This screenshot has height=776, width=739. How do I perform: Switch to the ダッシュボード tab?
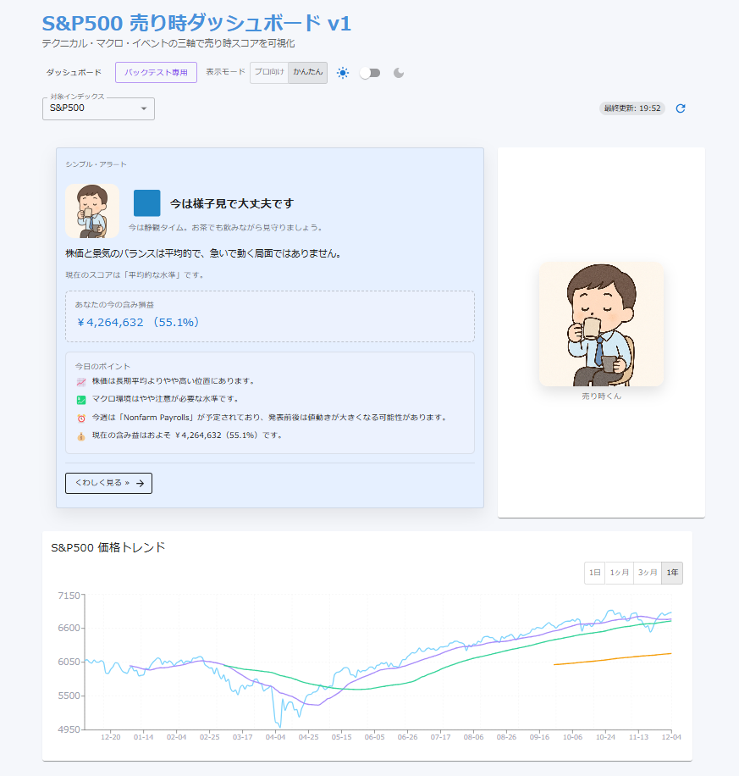[x=74, y=73]
